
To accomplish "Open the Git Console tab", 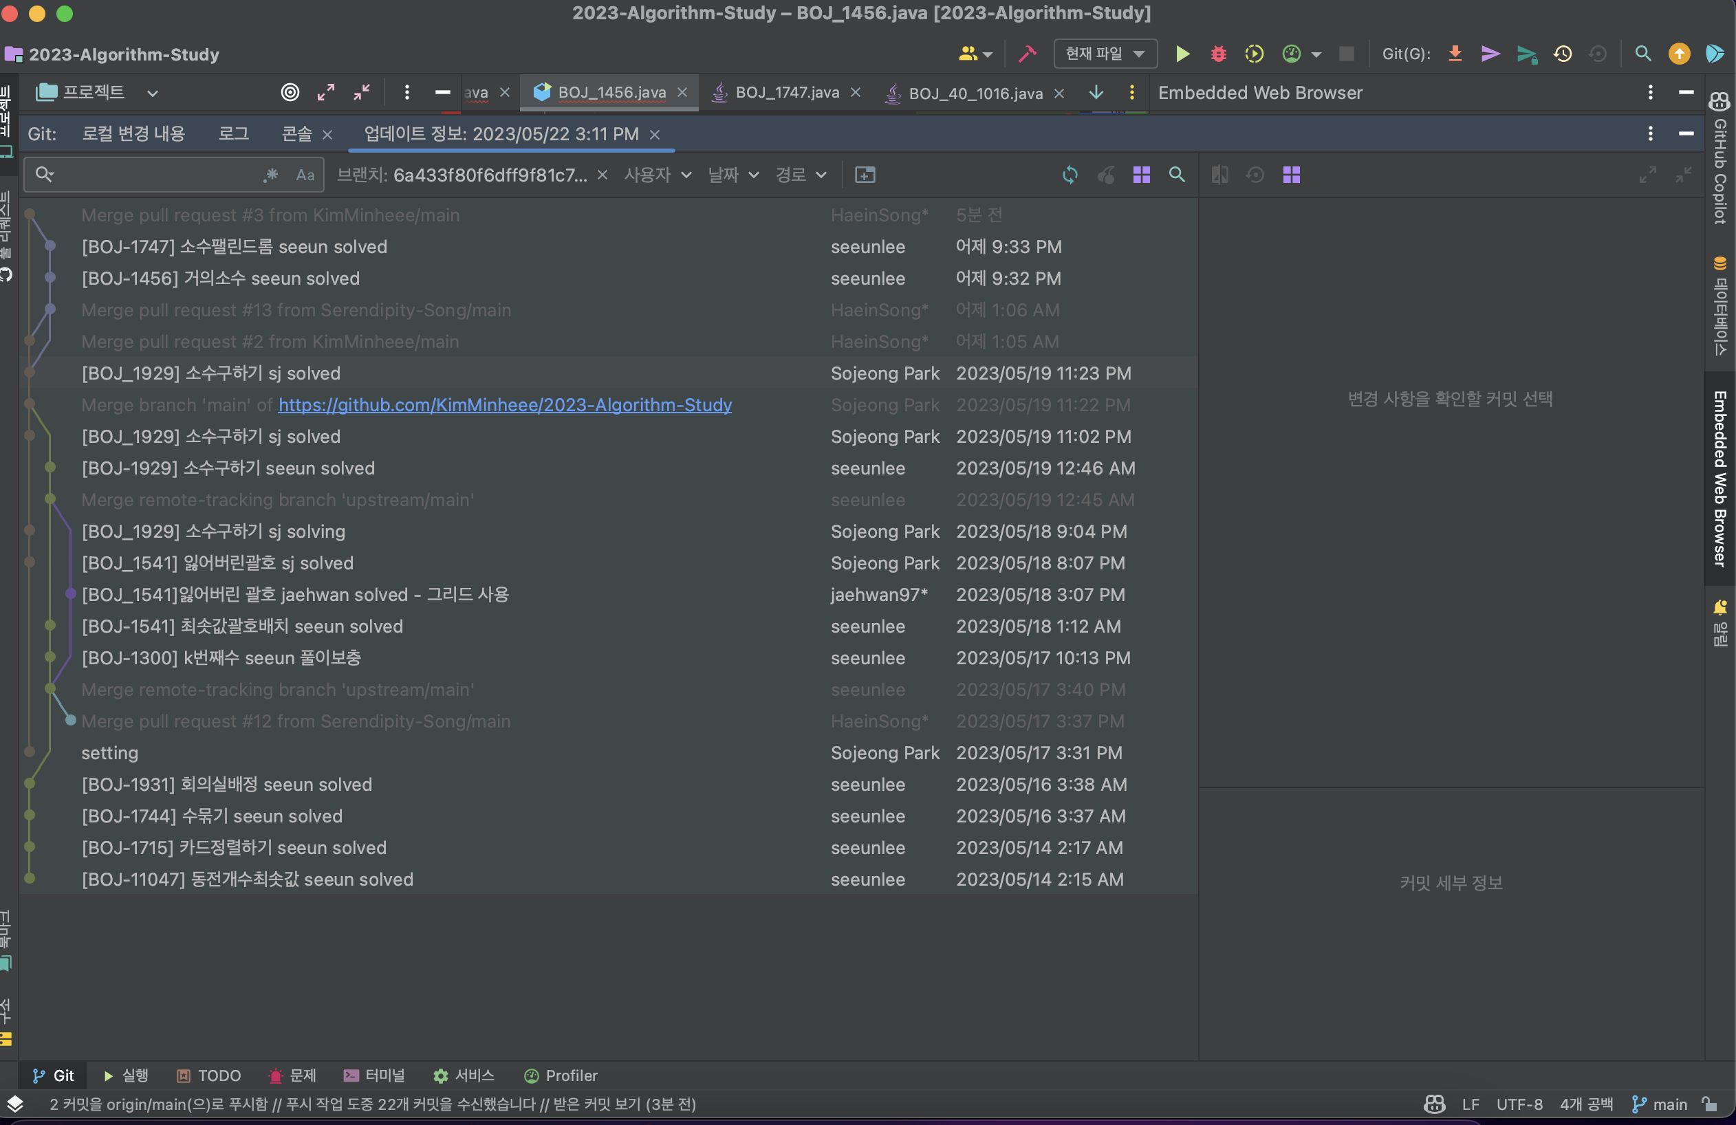I will (x=297, y=134).
